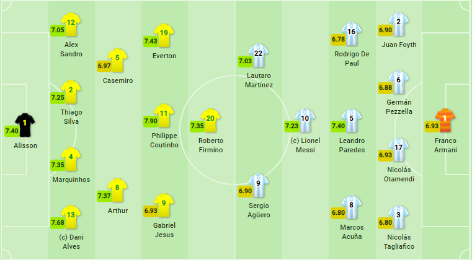Select Roberto Firmino's number 20 shirt
Image resolution: width=472 pixels, height=260 pixels.
[x=210, y=119]
